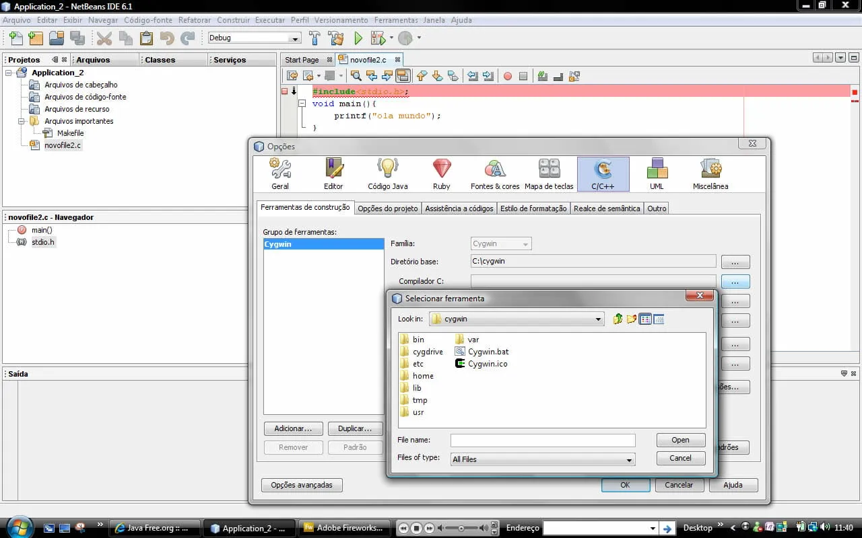Select the Geral category icon
This screenshot has height=538, width=862.
coord(280,174)
